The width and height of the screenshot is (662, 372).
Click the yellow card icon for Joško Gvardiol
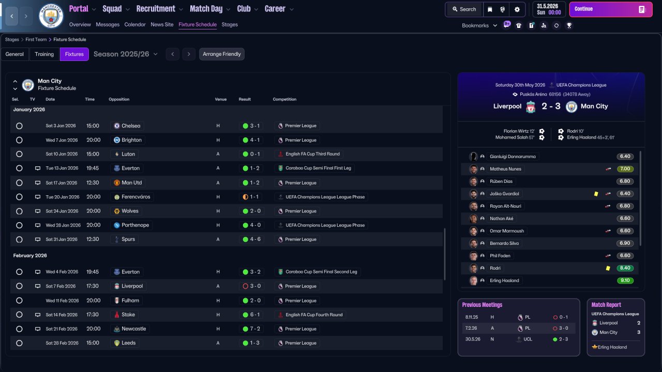[x=596, y=194]
